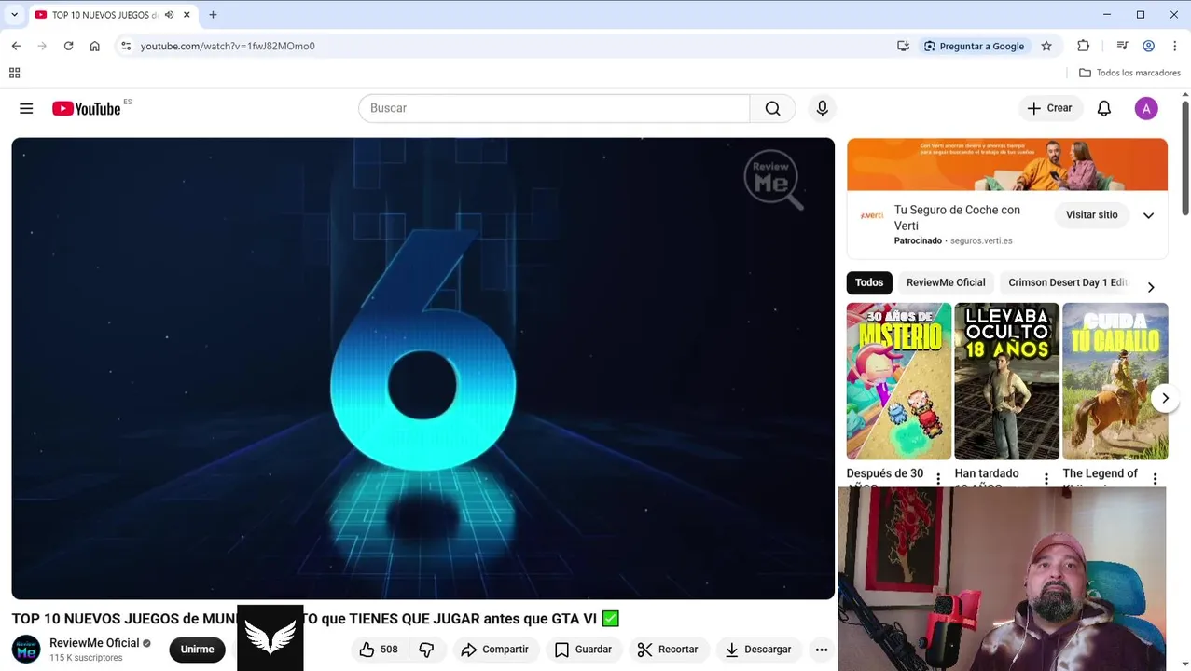
Task: Like the video with thumbs up
Action: pos(378,650)
